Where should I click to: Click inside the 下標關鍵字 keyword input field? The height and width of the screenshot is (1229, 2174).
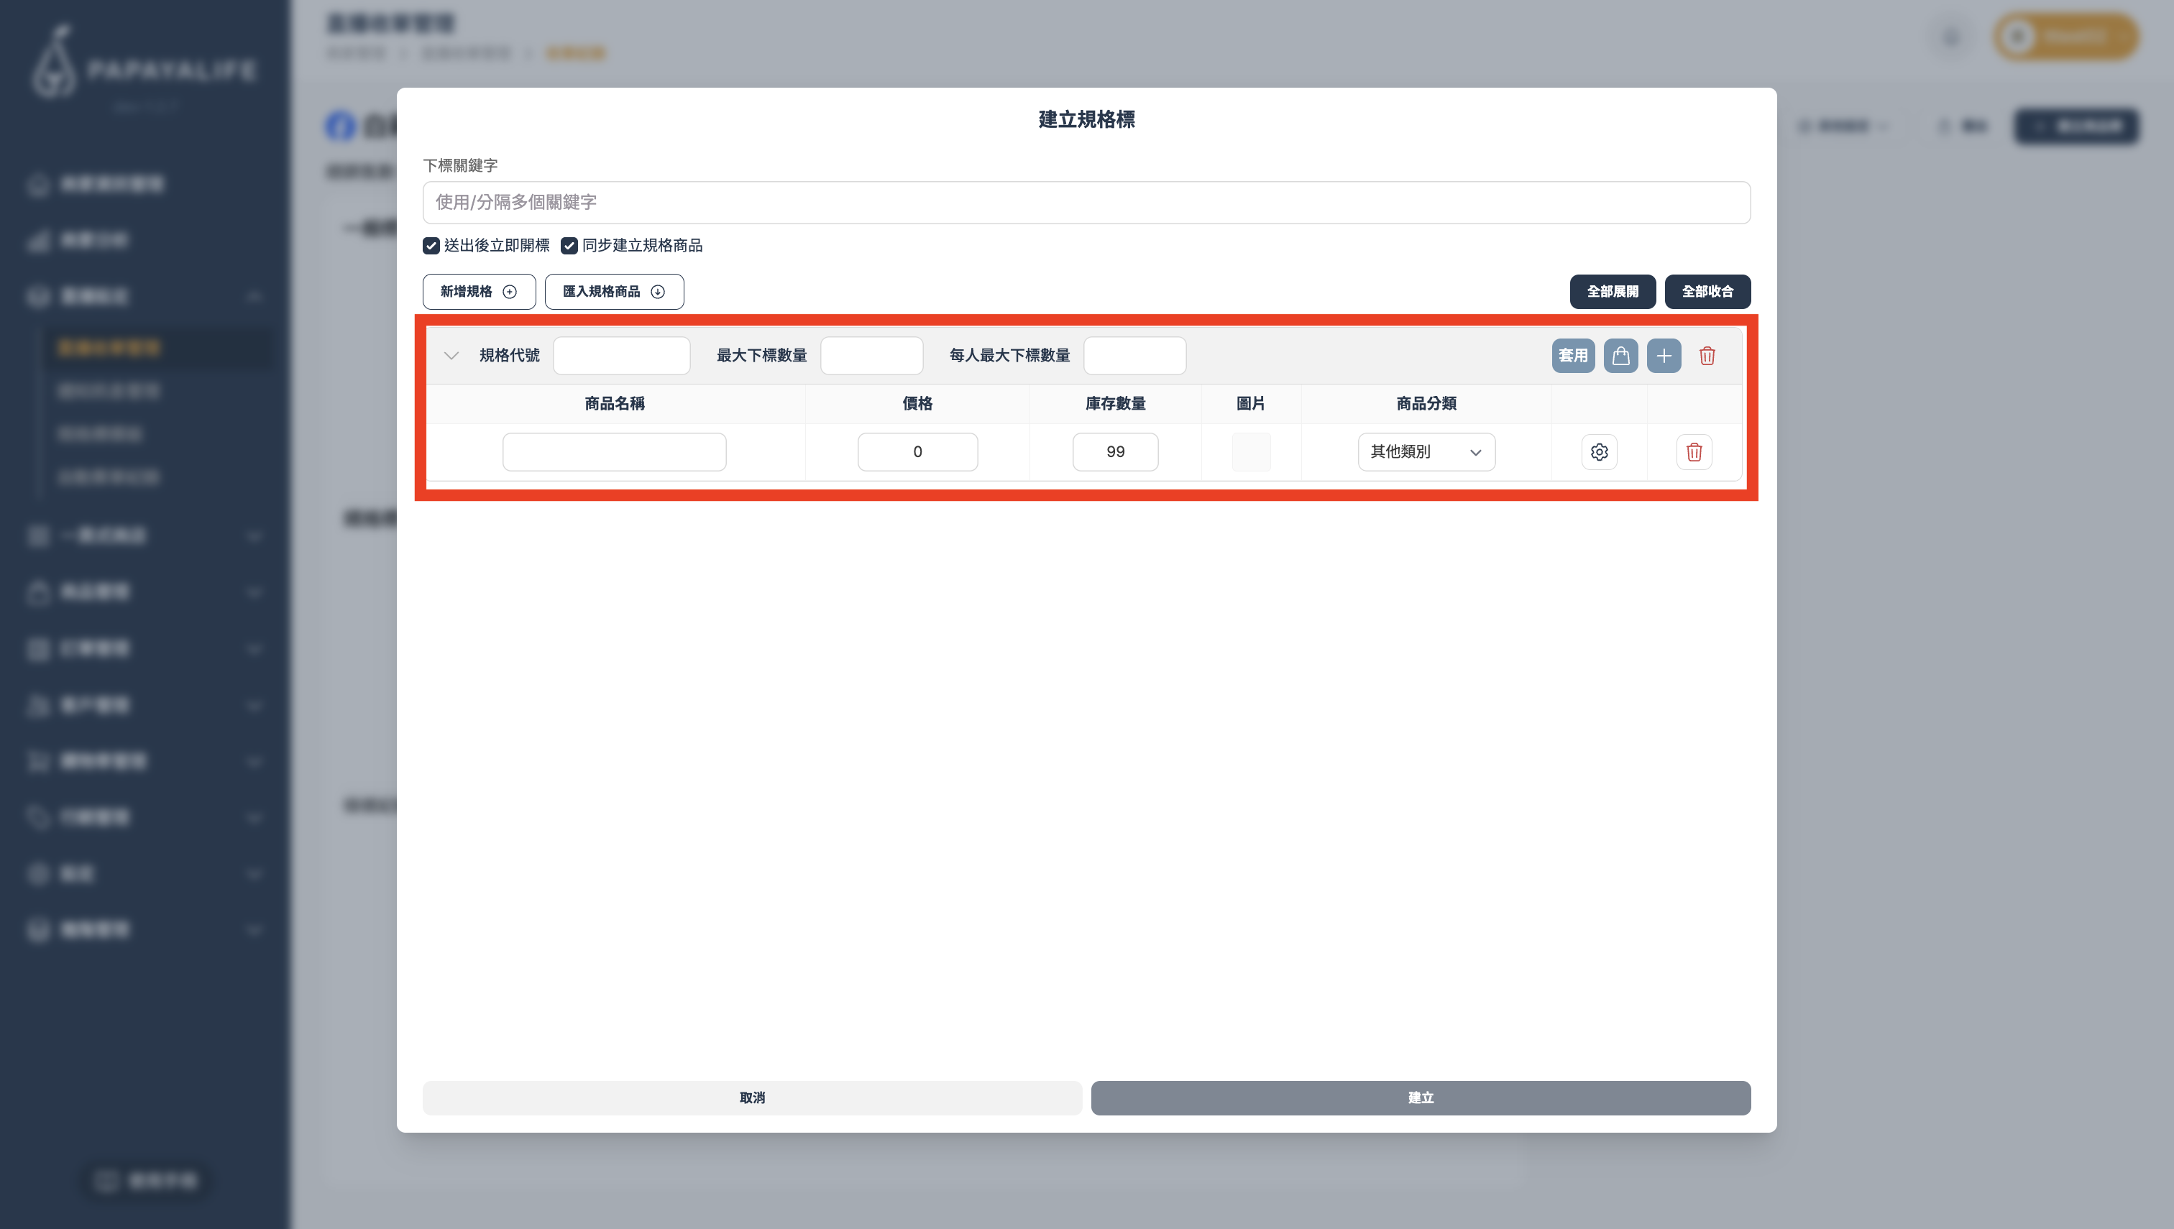click(x=1086, y=202)
